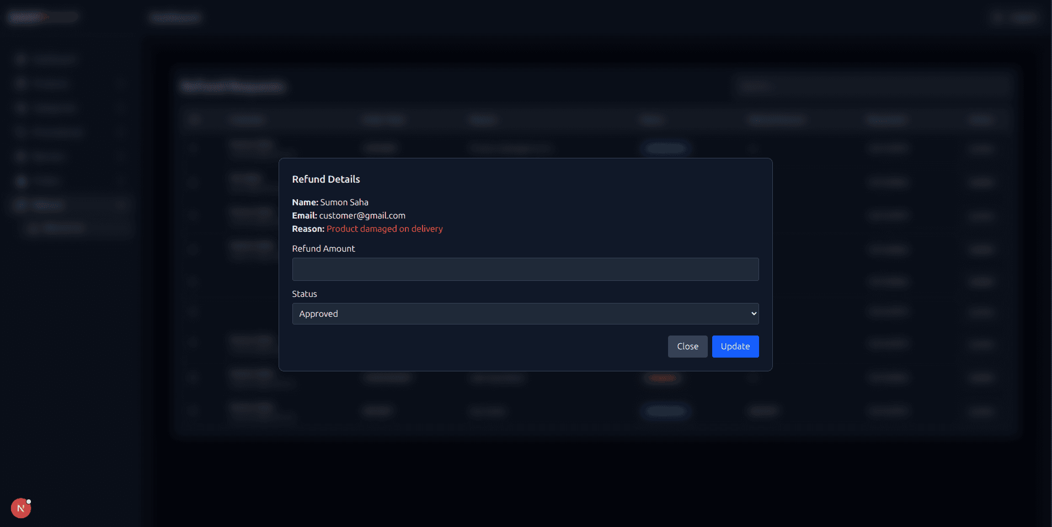Click the chevron arrow on the Status select

pos(754,313)
